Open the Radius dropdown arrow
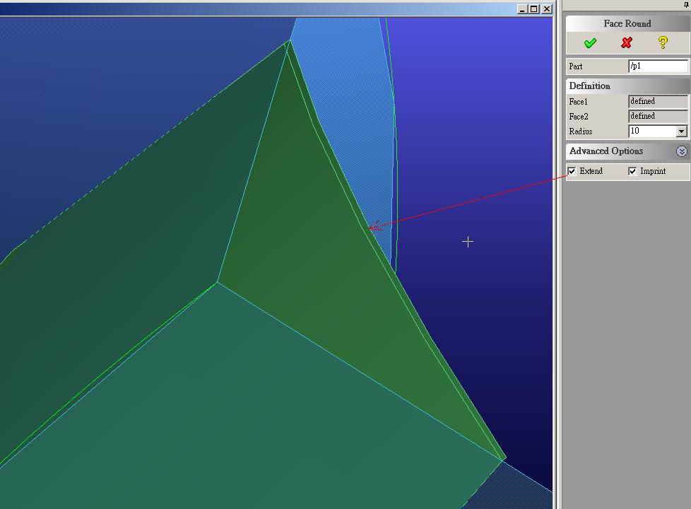The height and width of the screenshot is (509, 691). 681,131
